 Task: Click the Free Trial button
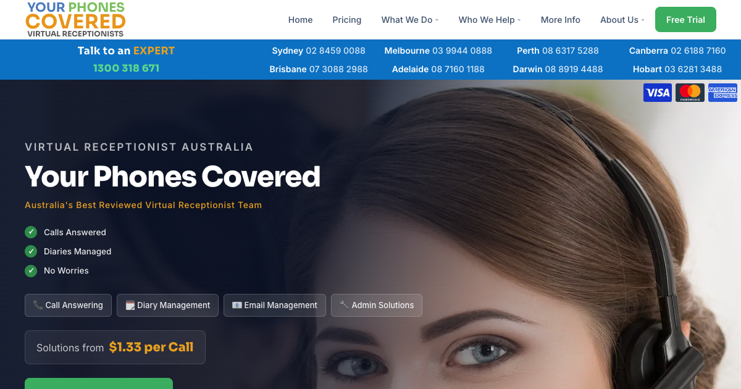[685, 19]
